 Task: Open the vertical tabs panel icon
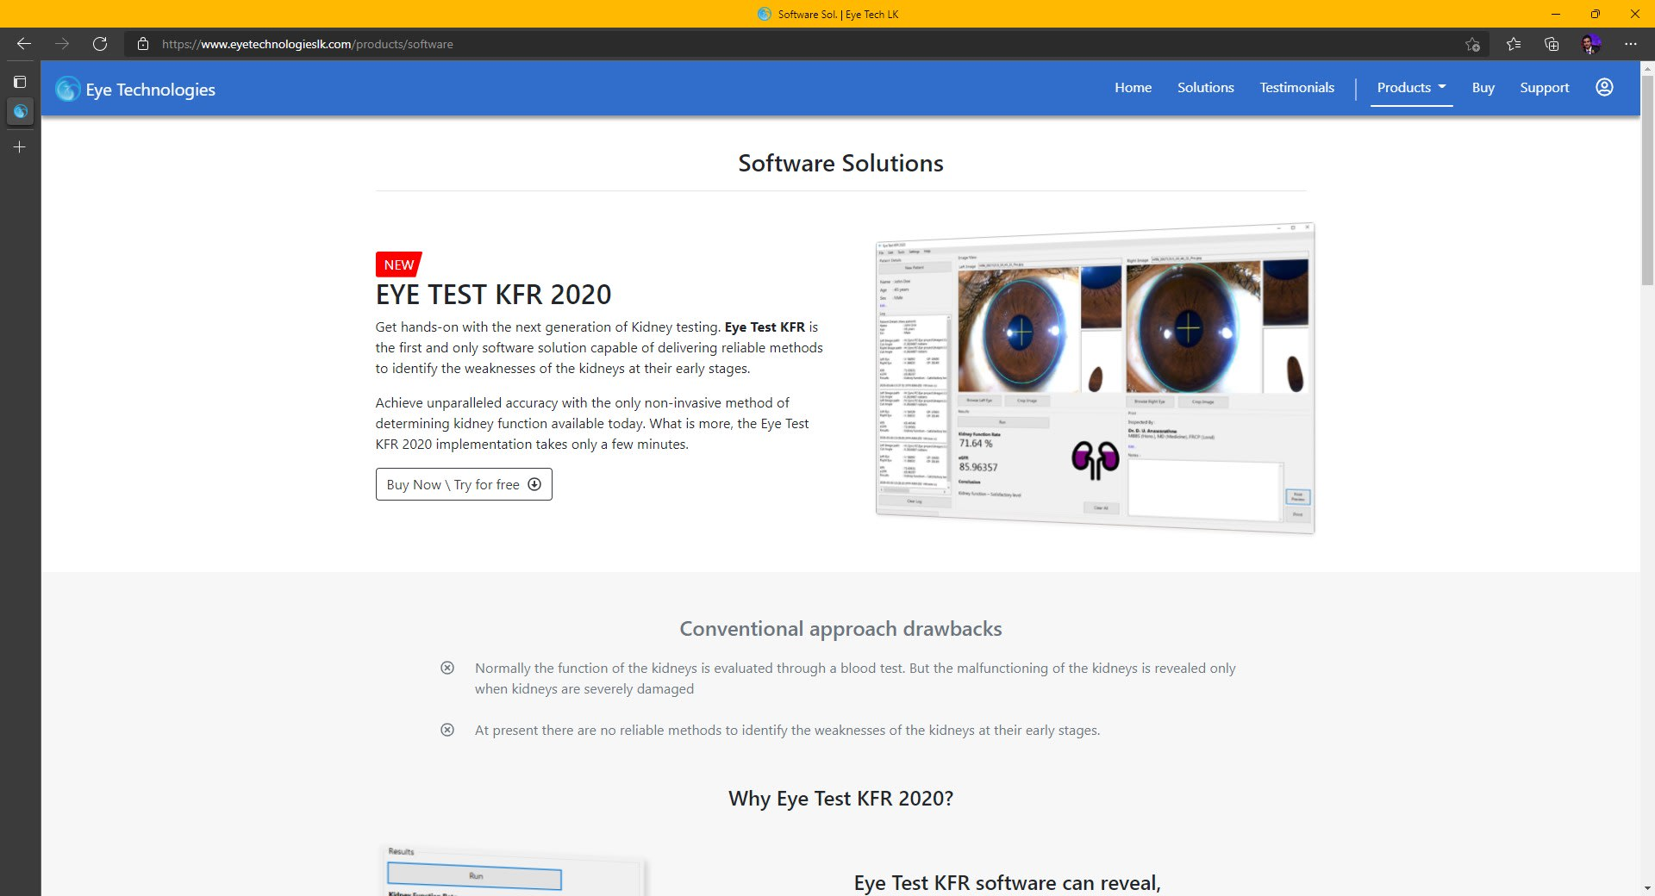[20, 82]
